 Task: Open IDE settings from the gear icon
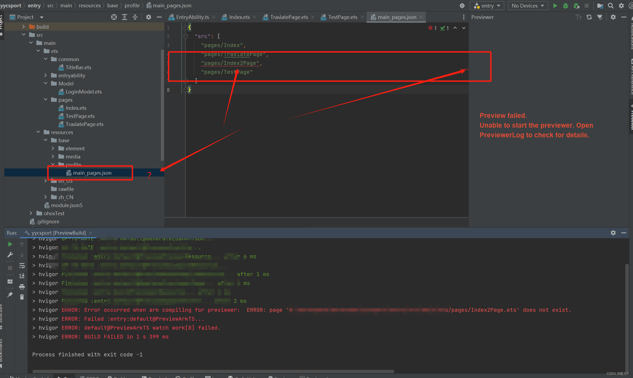tap(622, 5)
